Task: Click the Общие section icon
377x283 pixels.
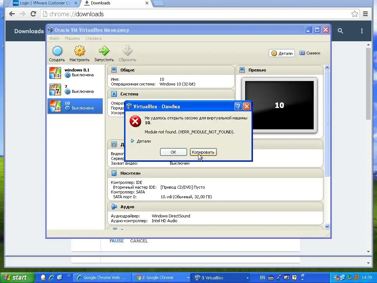Action: tap(114, 70)
